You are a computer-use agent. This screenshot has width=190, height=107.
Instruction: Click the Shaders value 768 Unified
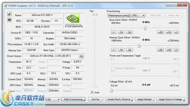click(70, 38)
